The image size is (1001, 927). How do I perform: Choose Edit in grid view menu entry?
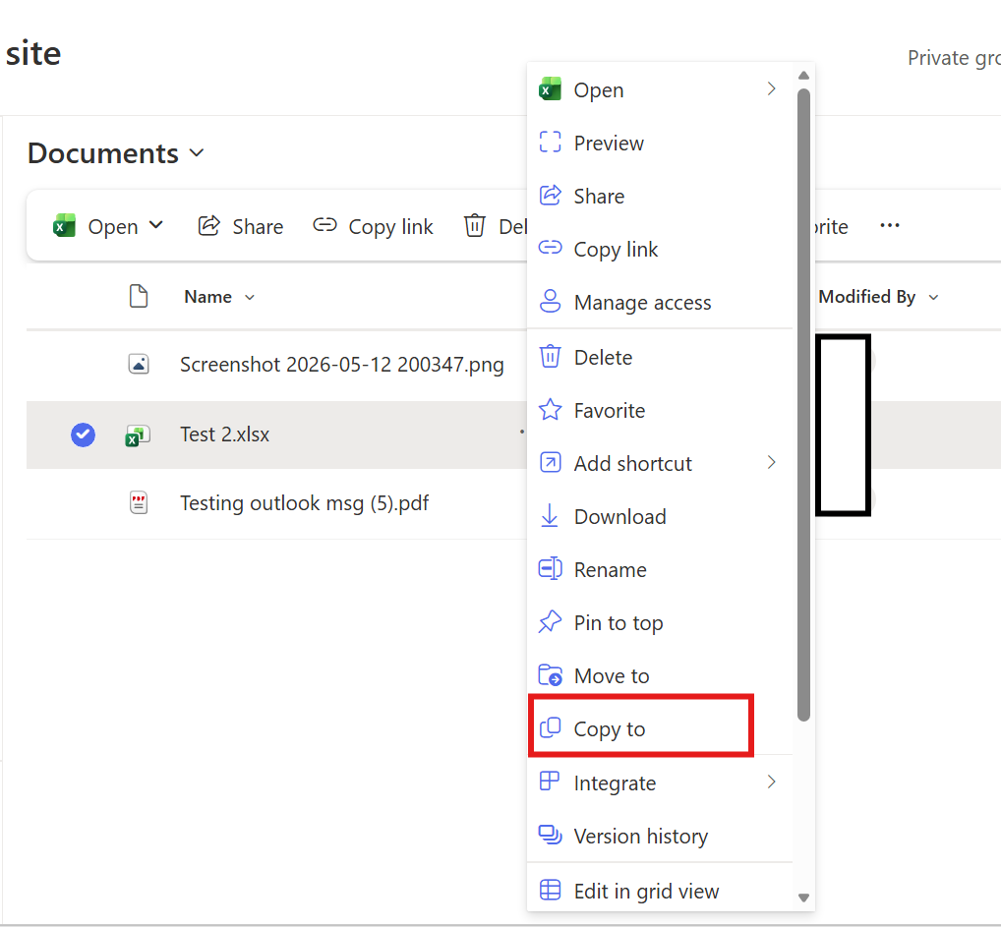click(660, 891)
